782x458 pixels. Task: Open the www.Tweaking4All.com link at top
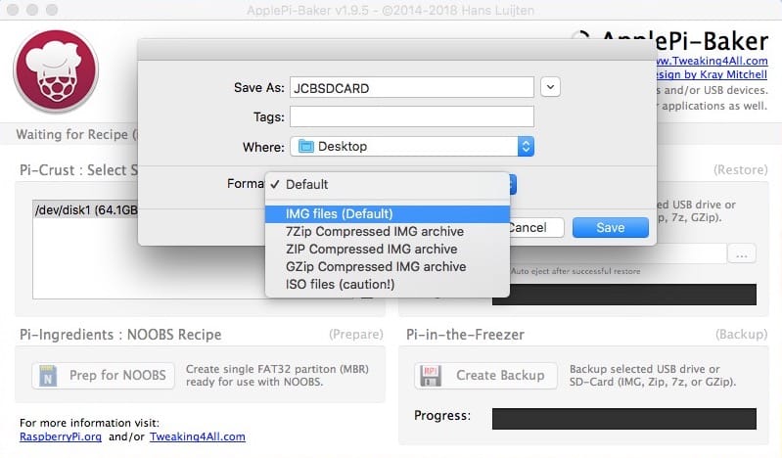pyautogui.click(x=713, y=61)
